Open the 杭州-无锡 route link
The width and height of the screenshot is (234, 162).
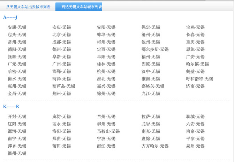106,71
